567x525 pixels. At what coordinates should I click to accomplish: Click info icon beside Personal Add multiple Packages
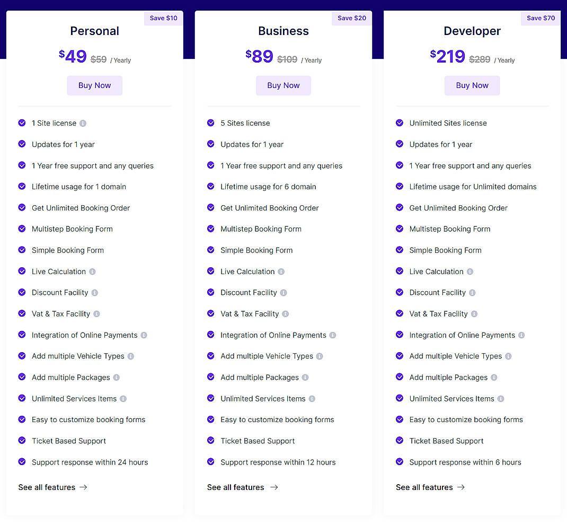117,378
